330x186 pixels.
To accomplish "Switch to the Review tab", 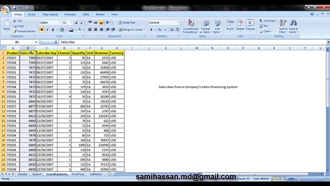I will [x=100, y=14].
